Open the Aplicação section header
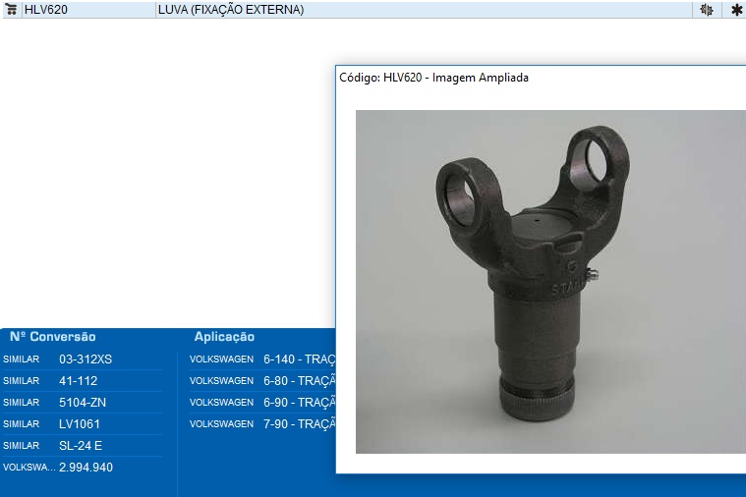This screenshot has width=746, height=497. point(224,337)
